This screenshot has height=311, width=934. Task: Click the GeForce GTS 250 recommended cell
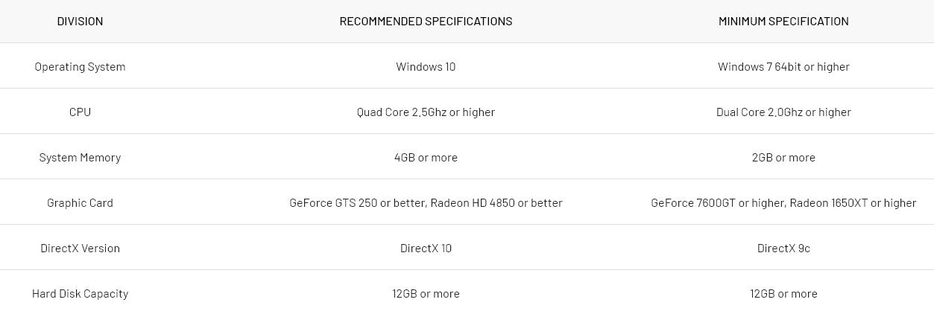426,202
